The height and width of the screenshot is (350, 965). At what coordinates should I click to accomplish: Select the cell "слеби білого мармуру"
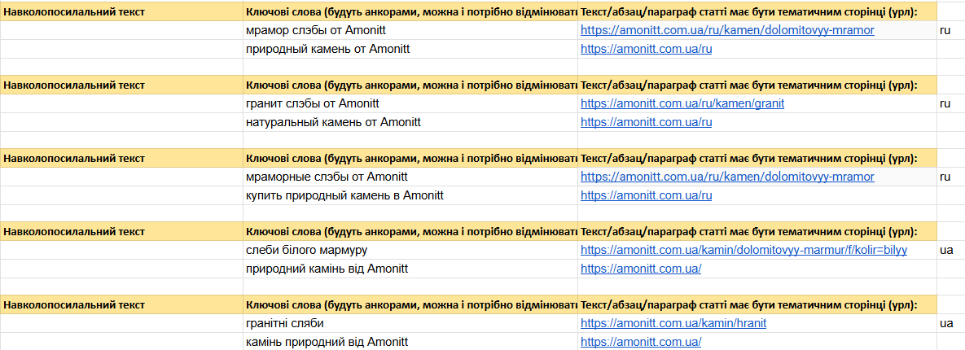click(x=410, y=251)
